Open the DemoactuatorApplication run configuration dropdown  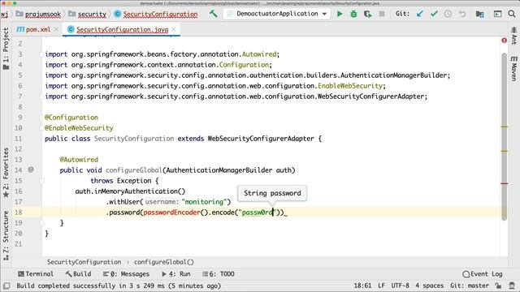277,14
